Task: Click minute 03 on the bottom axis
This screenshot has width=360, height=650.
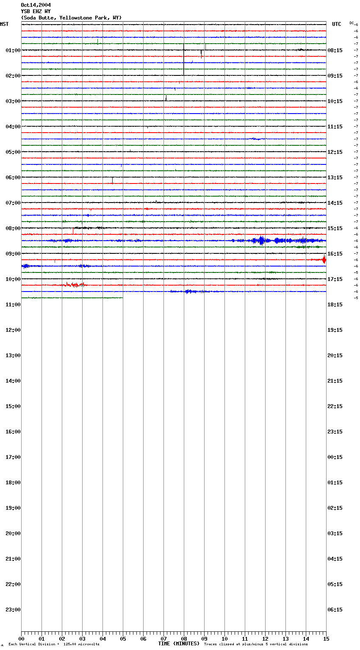Action: coord(82,639)
